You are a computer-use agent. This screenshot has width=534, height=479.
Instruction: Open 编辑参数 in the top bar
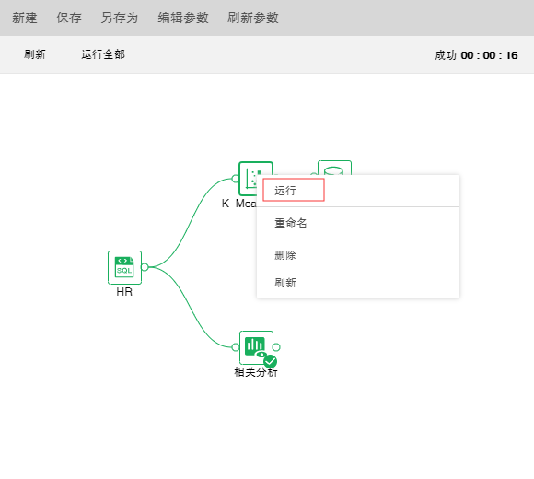[x=183, y=18]
